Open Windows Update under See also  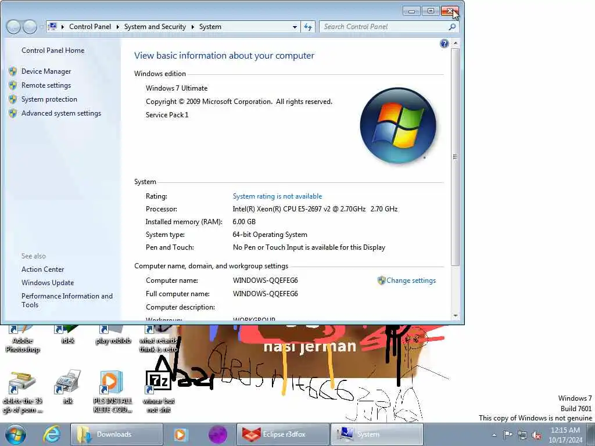(x=48, y=283)
